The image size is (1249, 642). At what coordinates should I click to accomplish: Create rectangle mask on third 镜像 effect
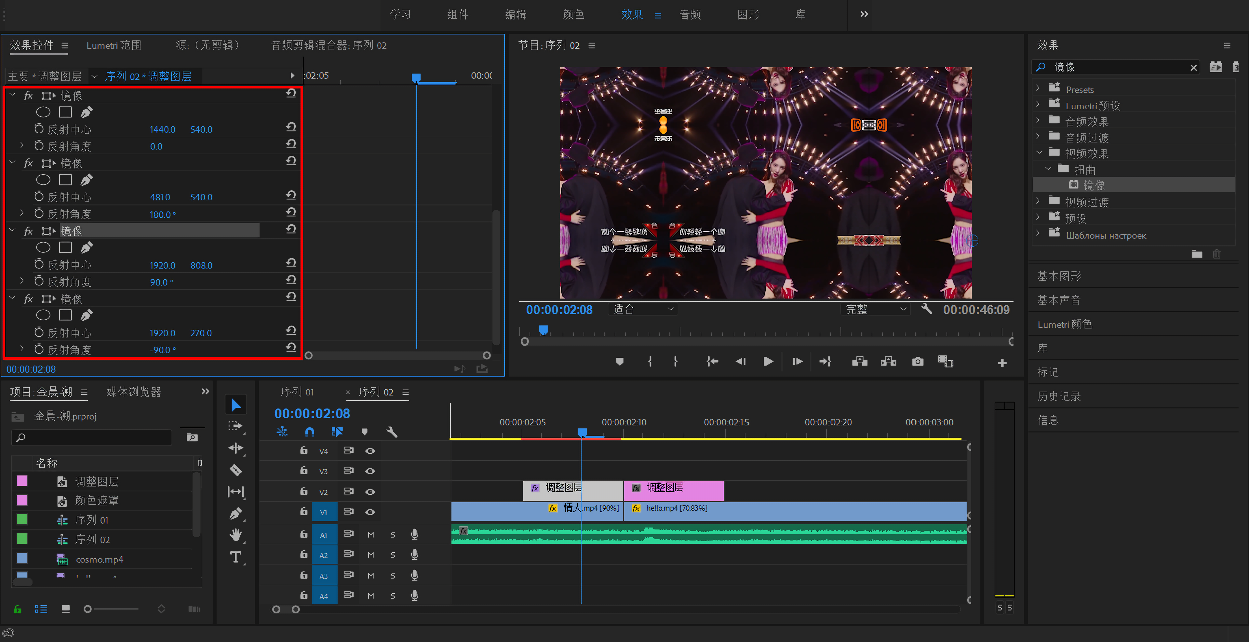pos(65,247)
